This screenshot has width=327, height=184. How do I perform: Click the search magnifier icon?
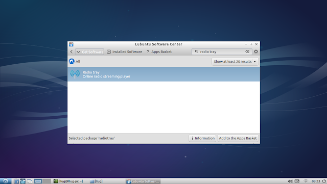(196, 51)
